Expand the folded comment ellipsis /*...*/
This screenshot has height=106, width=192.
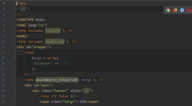(x=23, y=9)
